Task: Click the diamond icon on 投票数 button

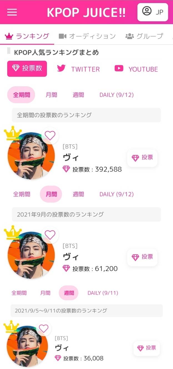Action: 16,69
